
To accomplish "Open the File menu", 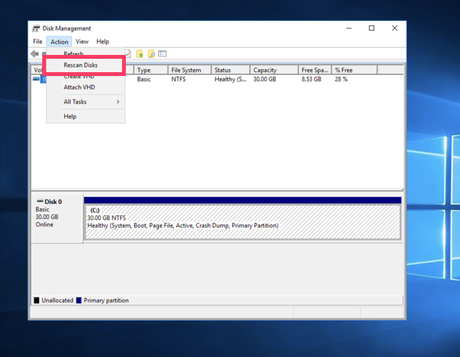I will click(38, 42).
